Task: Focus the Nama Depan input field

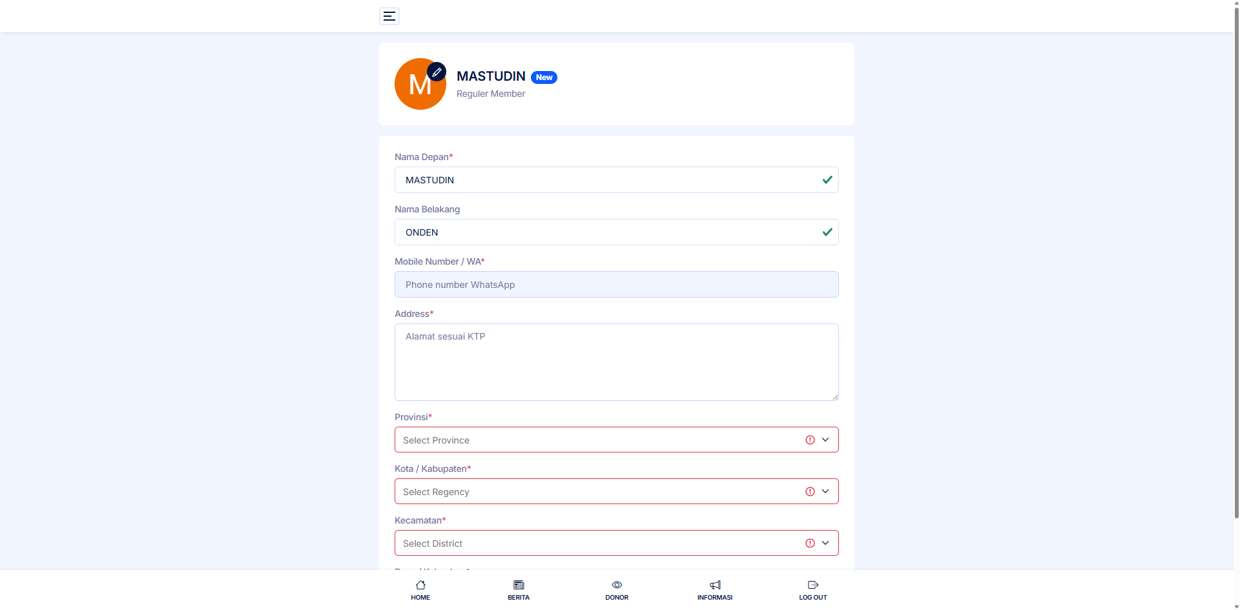Action: [607, 180]
